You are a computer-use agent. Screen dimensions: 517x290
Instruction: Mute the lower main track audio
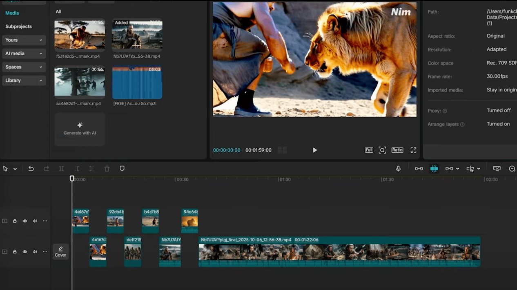point(35,252)
